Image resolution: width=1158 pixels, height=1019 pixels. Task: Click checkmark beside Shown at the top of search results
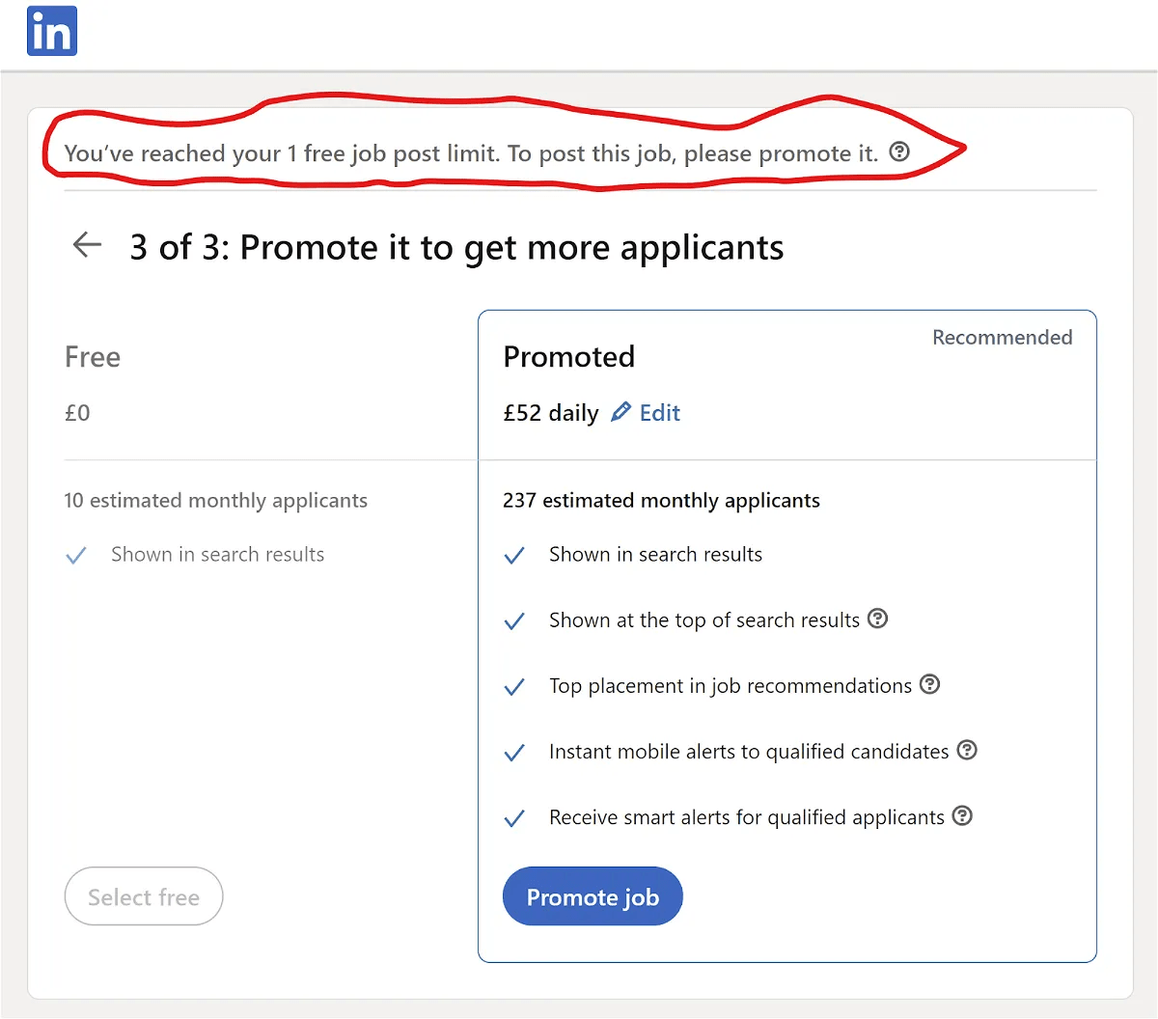514,620
